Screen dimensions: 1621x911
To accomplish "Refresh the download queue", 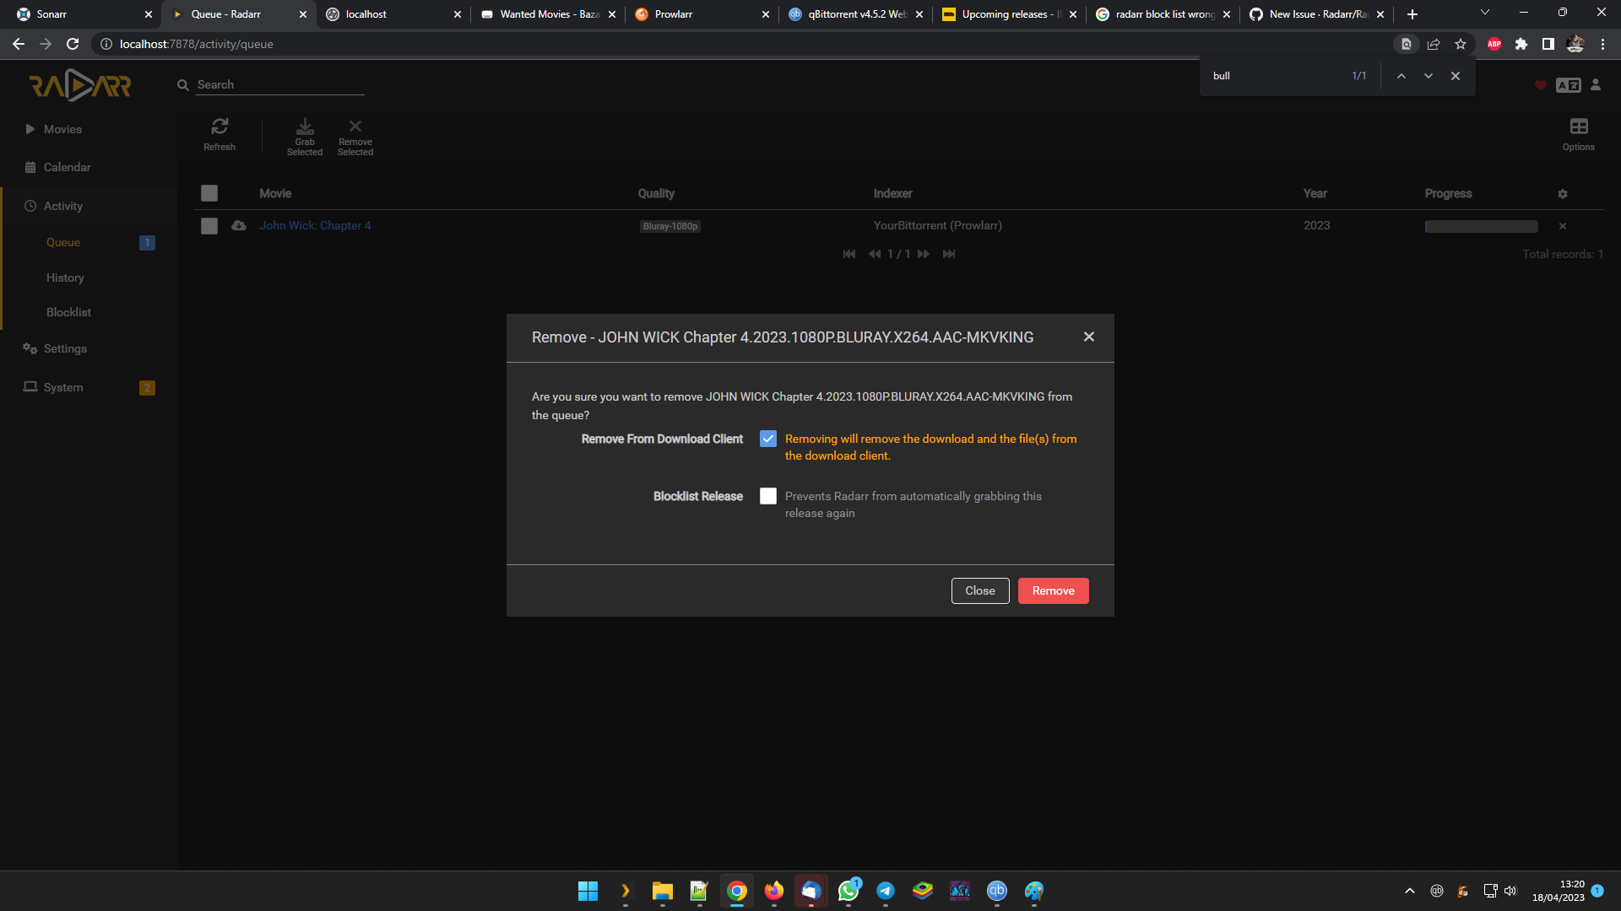I will (219, 134).
